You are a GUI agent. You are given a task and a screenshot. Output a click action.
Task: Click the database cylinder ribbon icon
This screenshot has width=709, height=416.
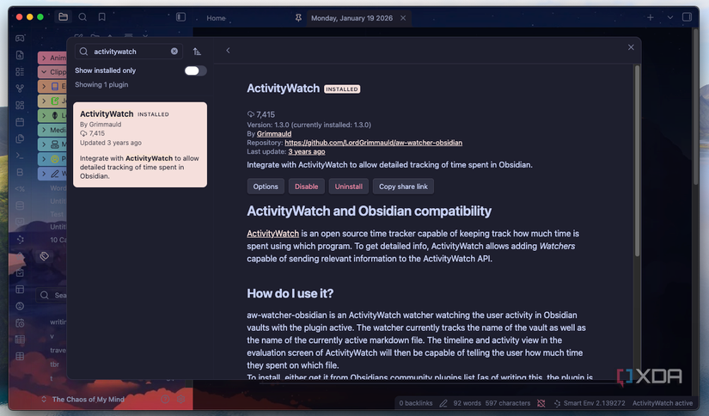tap(20, 205)
